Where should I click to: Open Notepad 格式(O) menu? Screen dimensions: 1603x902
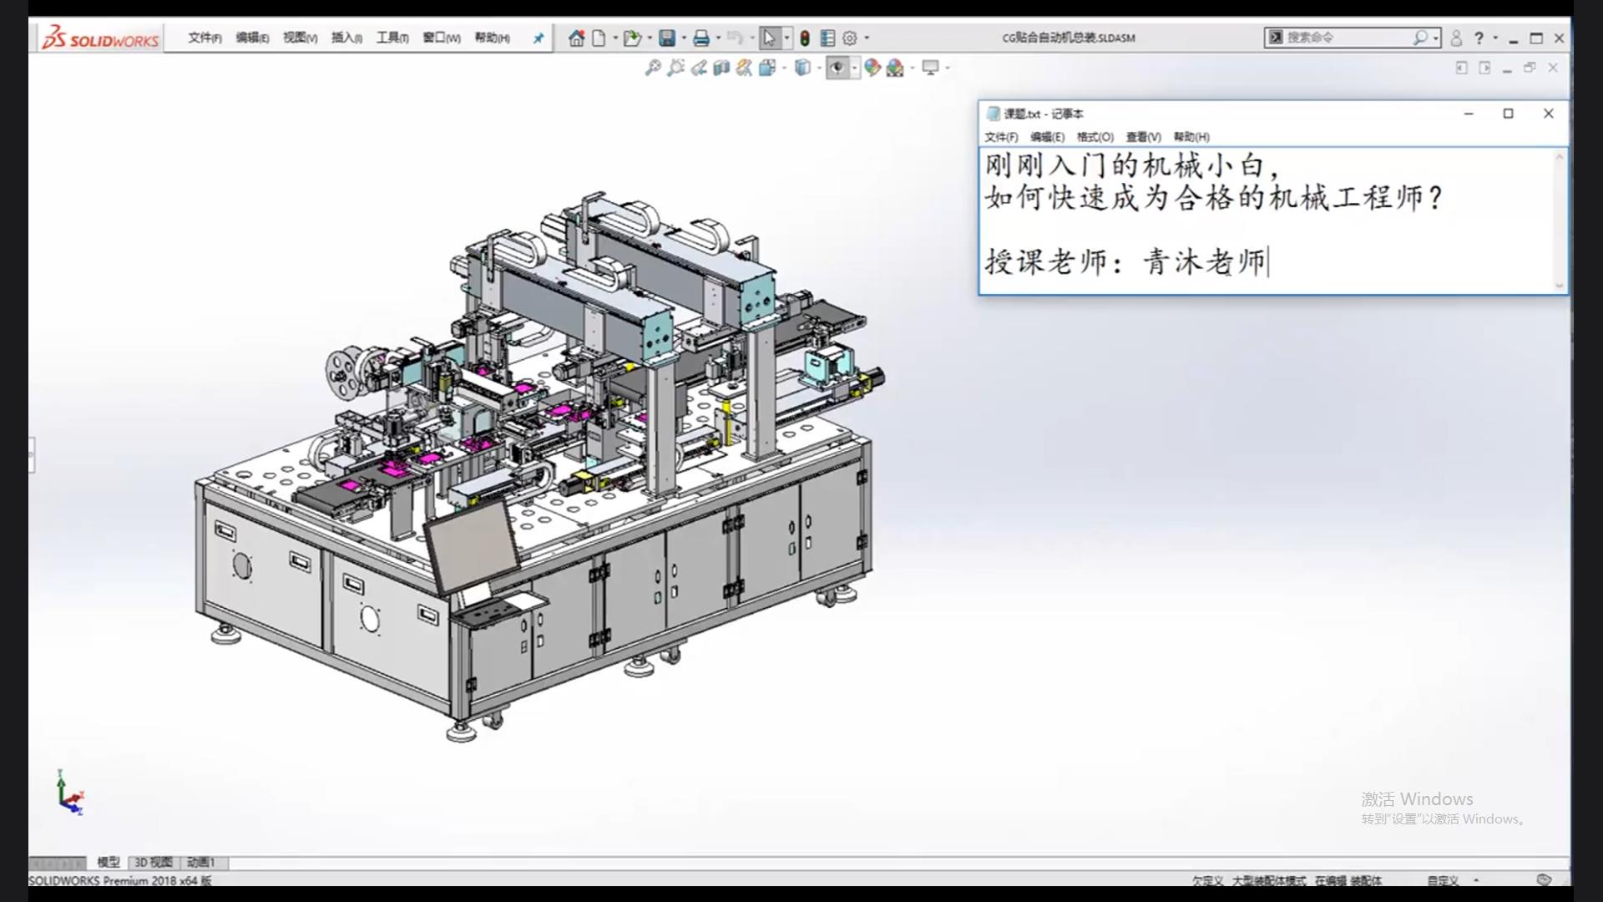point(1095,137)
